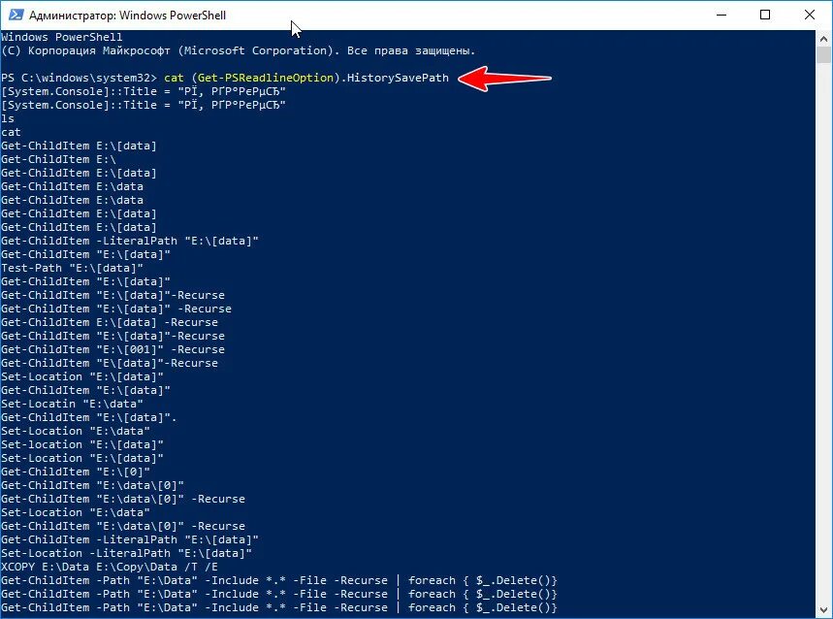Click 'Get-ChildItem "E\[data]"-Recurse' line
The height and width of the screenshot is (619, 833).
pos(110,363)
